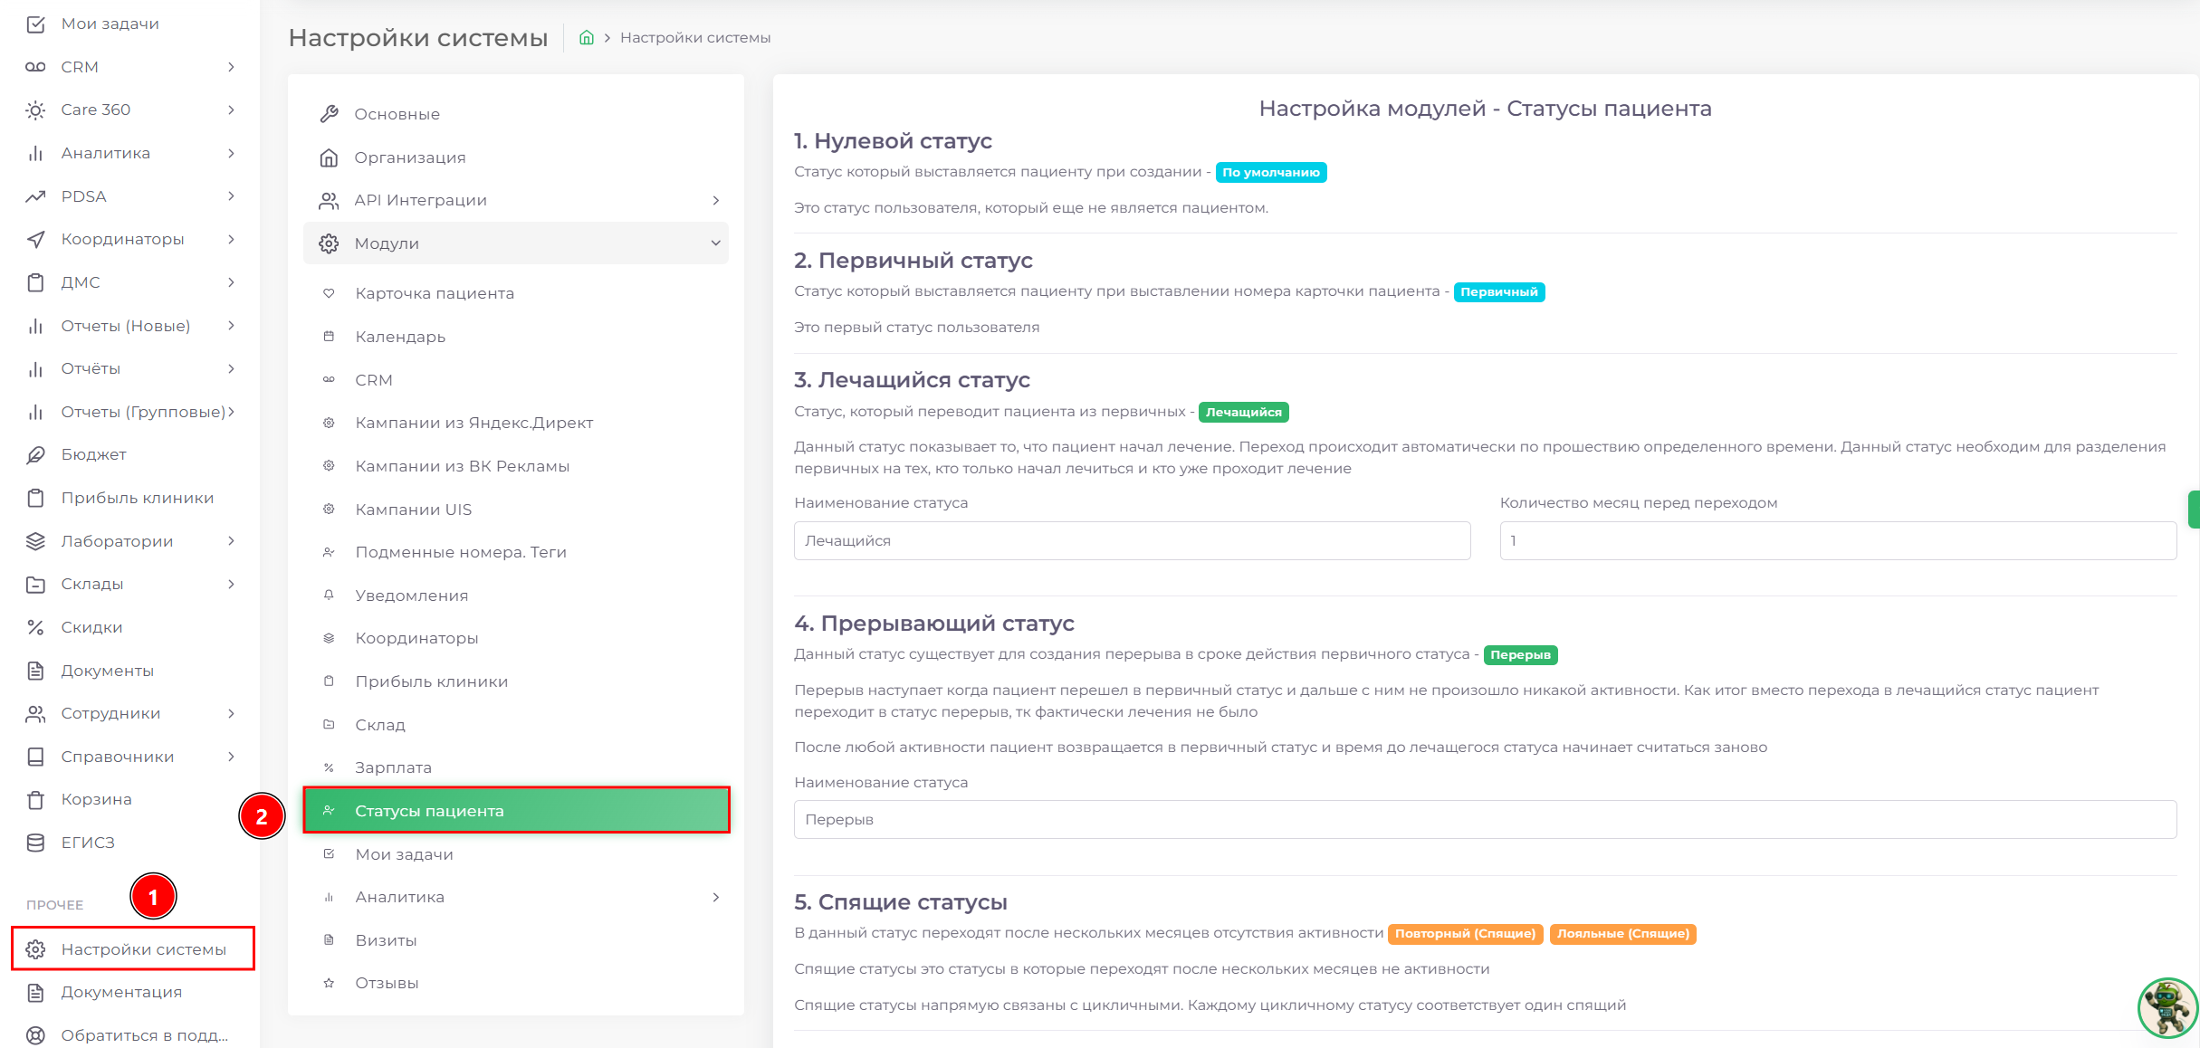Image resolution: width=2200 pixels, height=1048 pixels.
Task: Edit Перерыв status name field
Action: click(1485, 819)
